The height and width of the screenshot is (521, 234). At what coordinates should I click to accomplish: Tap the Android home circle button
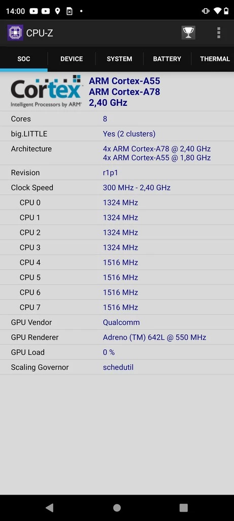click(x=117, y=507)
